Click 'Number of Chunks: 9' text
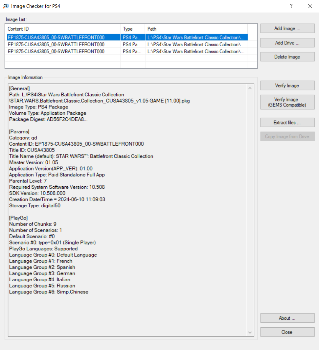Image resolution: width=319 pixels, height=350 pixels. pyautogui.click(x=33, y=224)
